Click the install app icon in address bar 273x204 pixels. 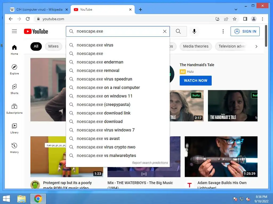218,19
